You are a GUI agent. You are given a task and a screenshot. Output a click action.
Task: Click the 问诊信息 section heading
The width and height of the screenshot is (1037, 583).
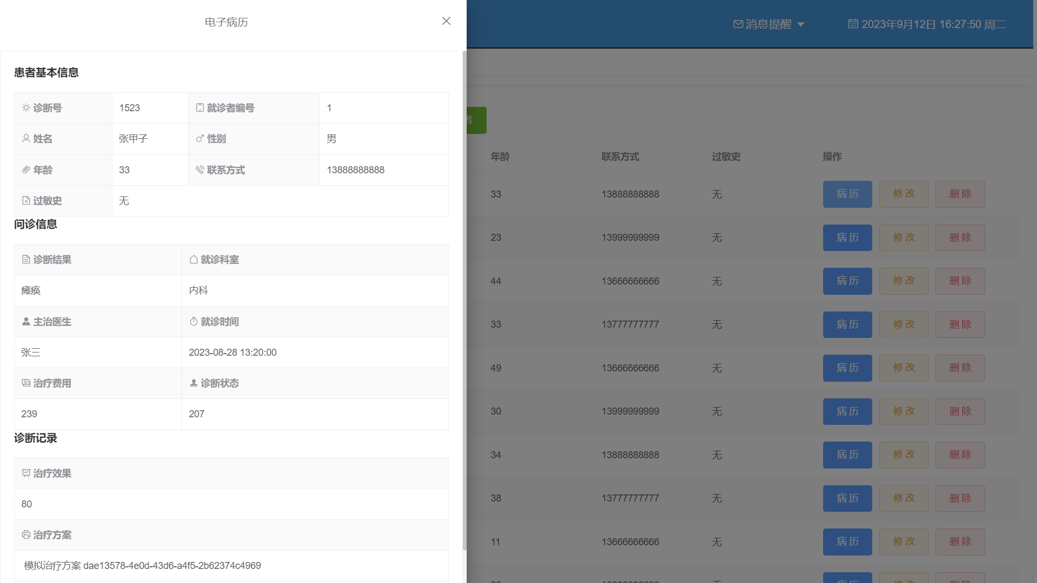36,224
